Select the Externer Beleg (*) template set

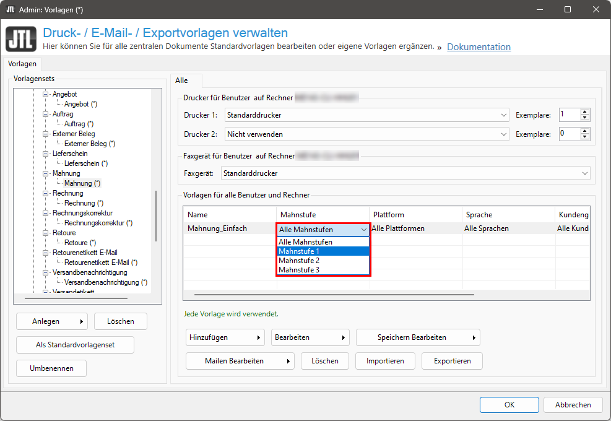(90, 144)
